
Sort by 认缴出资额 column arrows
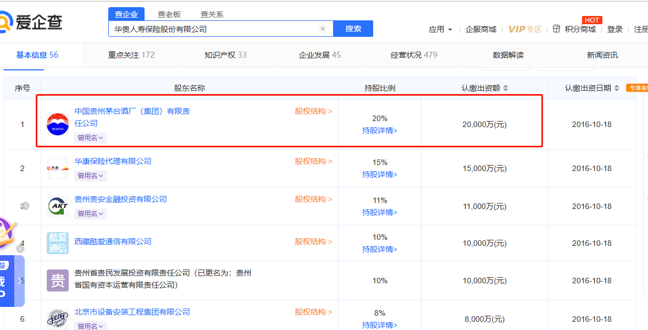point(506,88)
